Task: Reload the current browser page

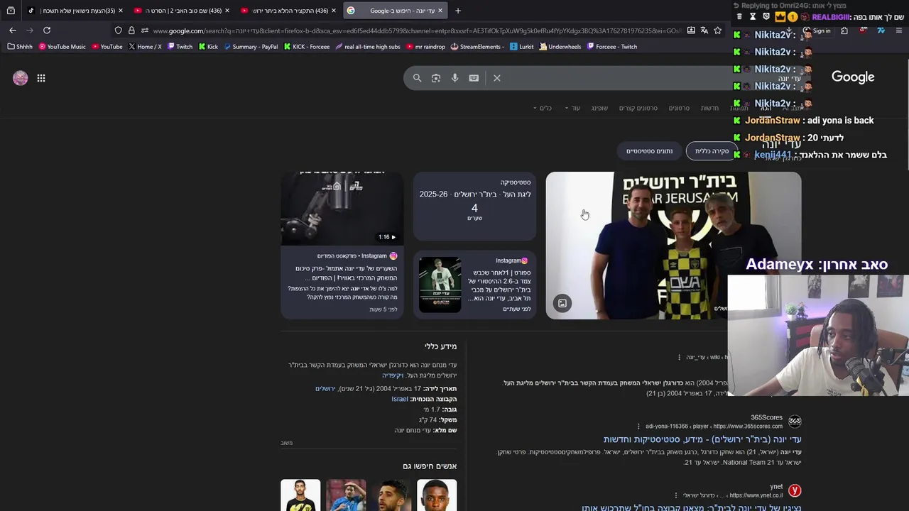Action: 47,30
